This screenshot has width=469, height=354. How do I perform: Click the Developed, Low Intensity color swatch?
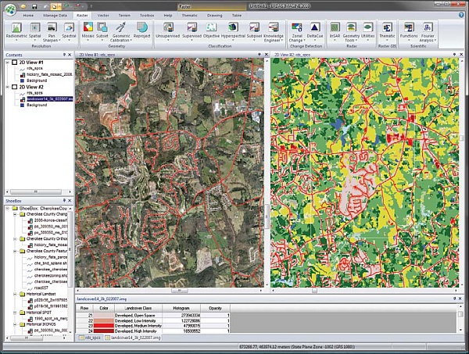[104, 320]
